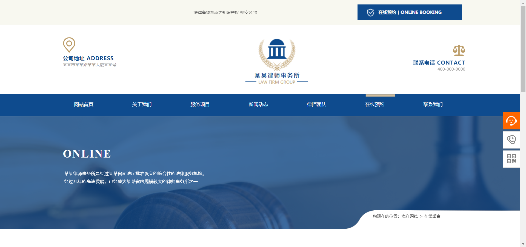Click the scrolling news headline at top
The width and height of the screenshot is (526, 247).
225,13
